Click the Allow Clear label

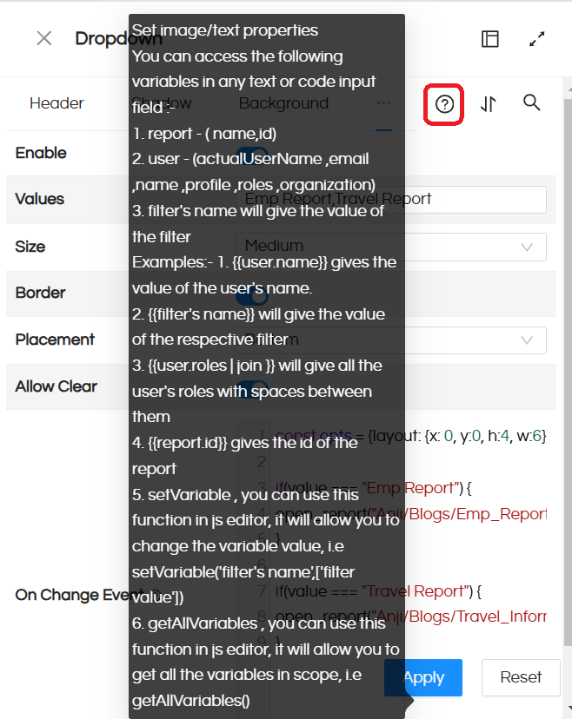click(x=56, y=386)
